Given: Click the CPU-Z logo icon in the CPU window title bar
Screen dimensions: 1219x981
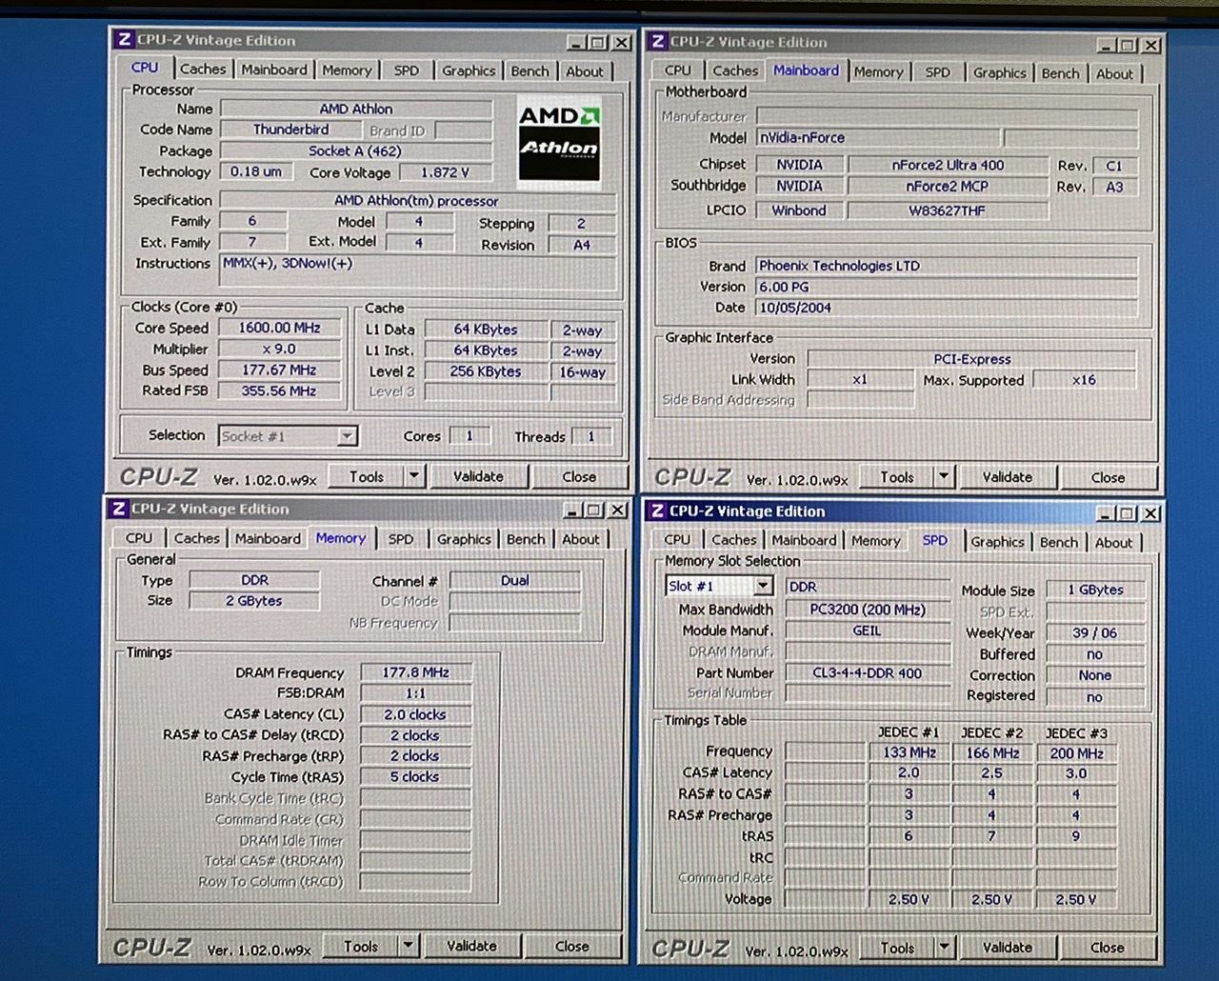Looking at the screenshot, I should (124, 40).
